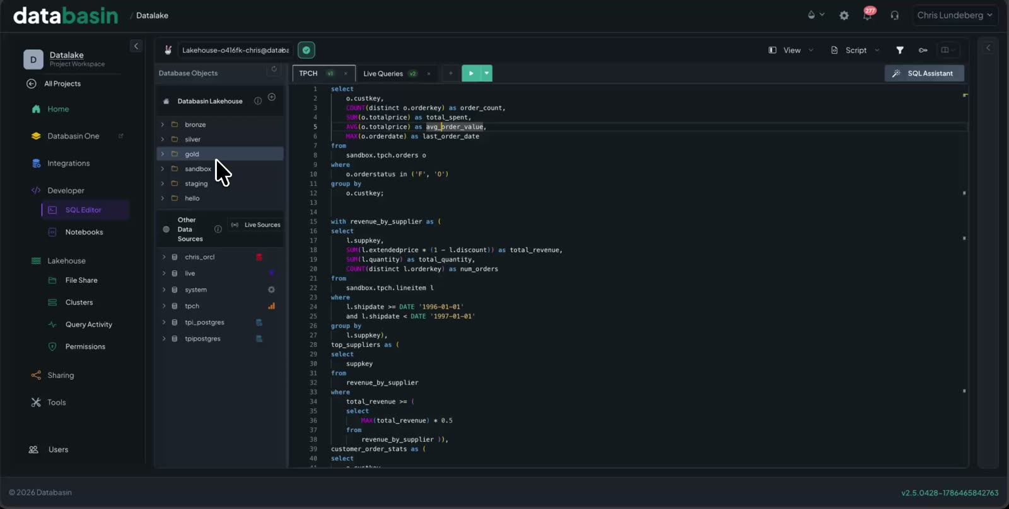This screenshot has height=509, width=1009.
Task: Click the databasin logo
Action: point(66,16)
